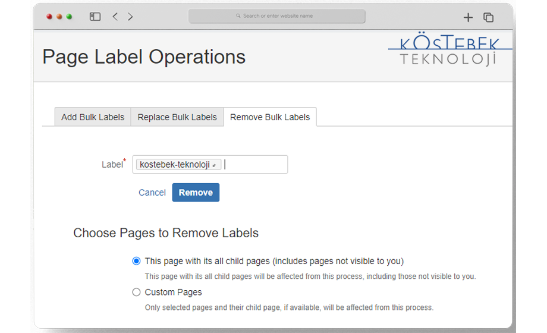
Task: Open the Remove Bulk Labels tab
Action: (270, 117)
